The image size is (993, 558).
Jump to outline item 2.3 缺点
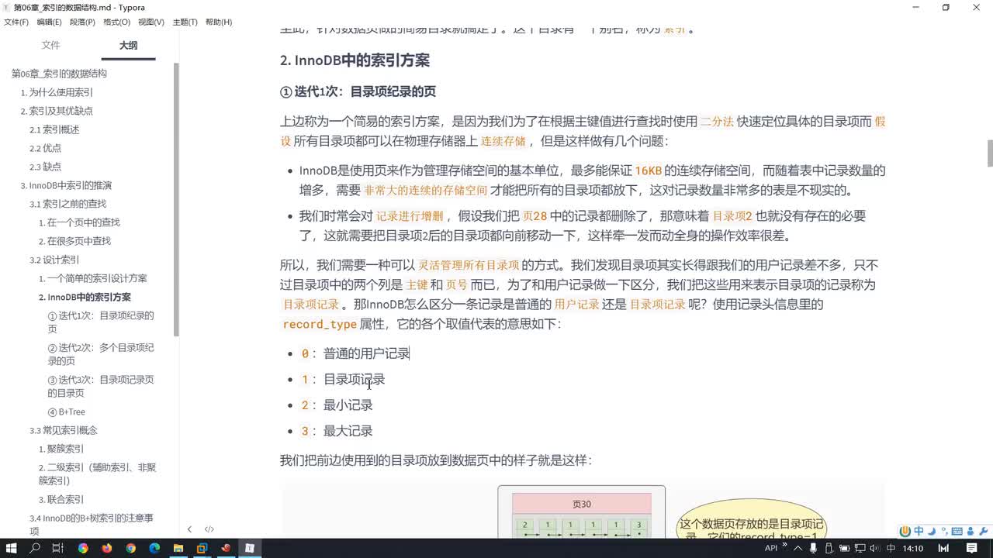45,167
